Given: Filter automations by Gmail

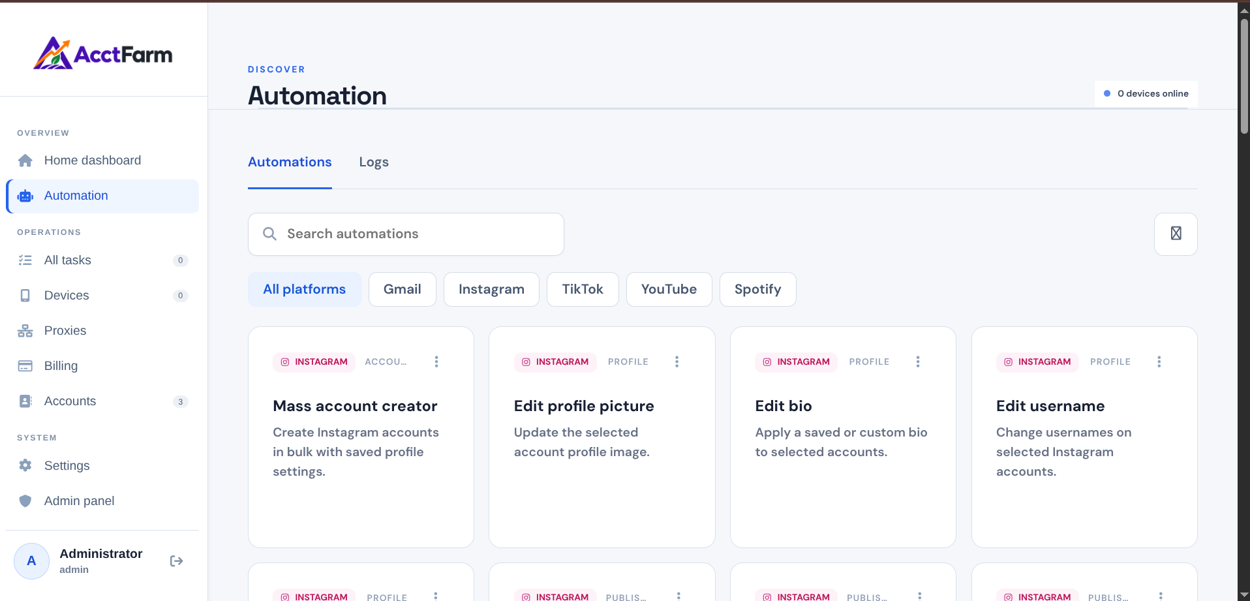Looking at the screenshot, I should tap(403, 289).
